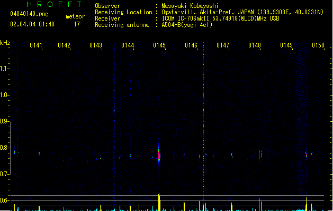Click time marker 0143

click(96, 45)
